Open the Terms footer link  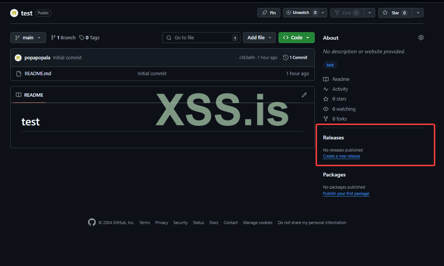coord(145,223)
